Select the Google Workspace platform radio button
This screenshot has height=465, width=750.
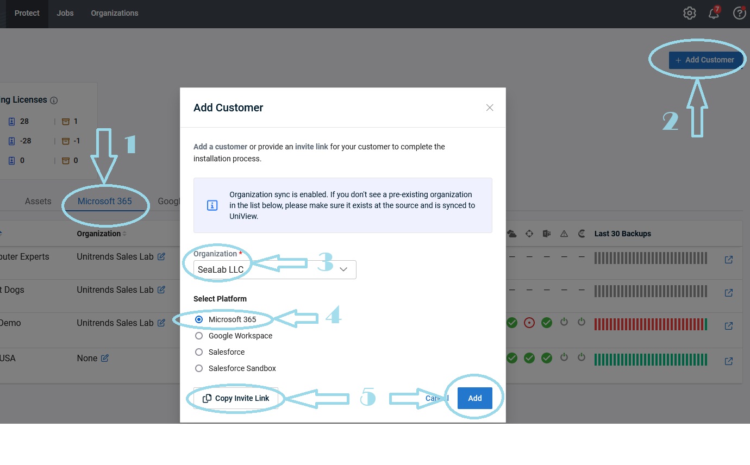click(x=199, y=336)
